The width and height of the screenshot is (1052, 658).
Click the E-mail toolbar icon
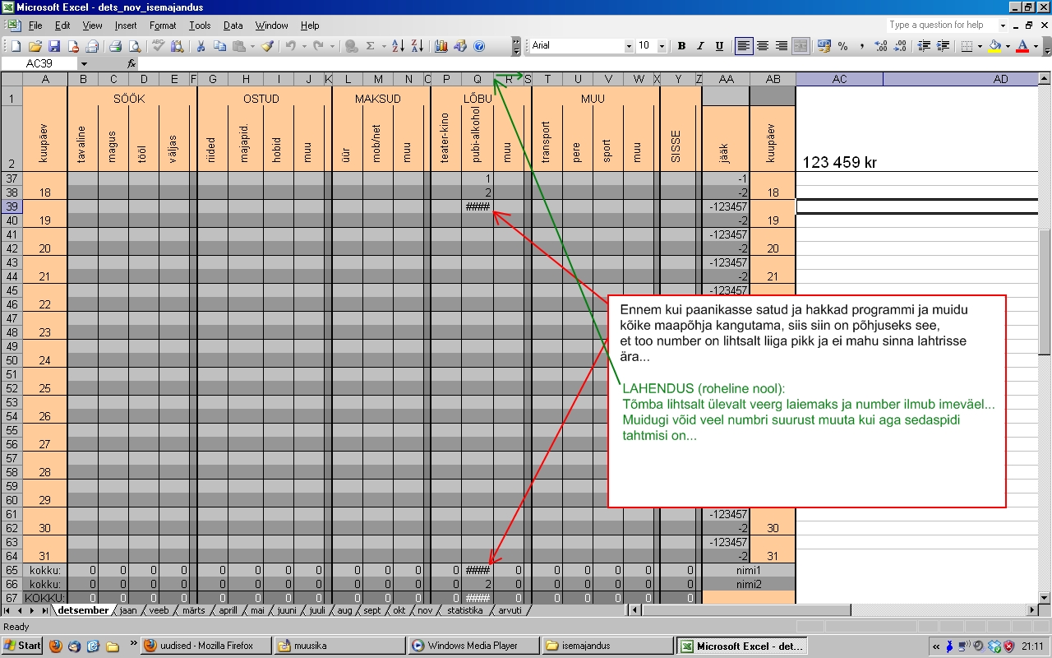[92, 46]
